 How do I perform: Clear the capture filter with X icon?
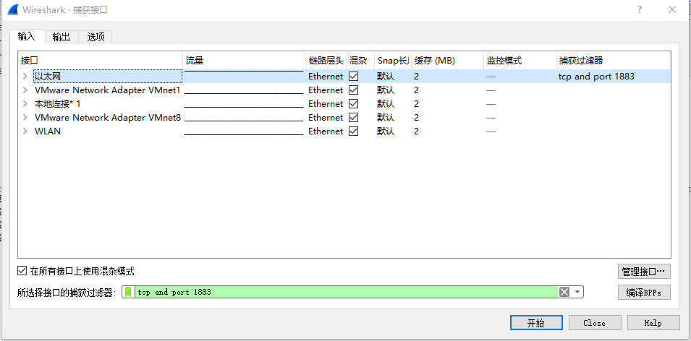pos(564,292)
